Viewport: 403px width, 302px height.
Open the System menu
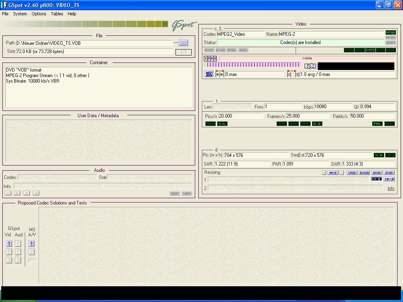point(20,14)
